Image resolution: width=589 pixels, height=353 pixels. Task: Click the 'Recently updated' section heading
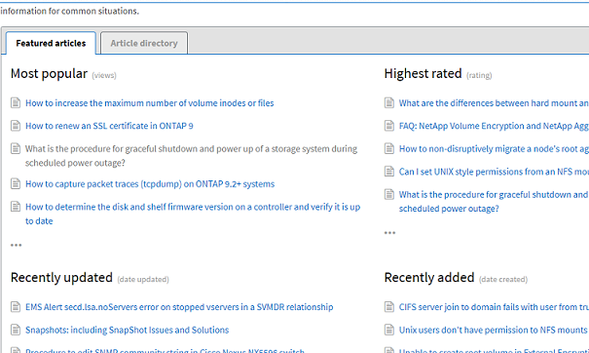[61, 278]
